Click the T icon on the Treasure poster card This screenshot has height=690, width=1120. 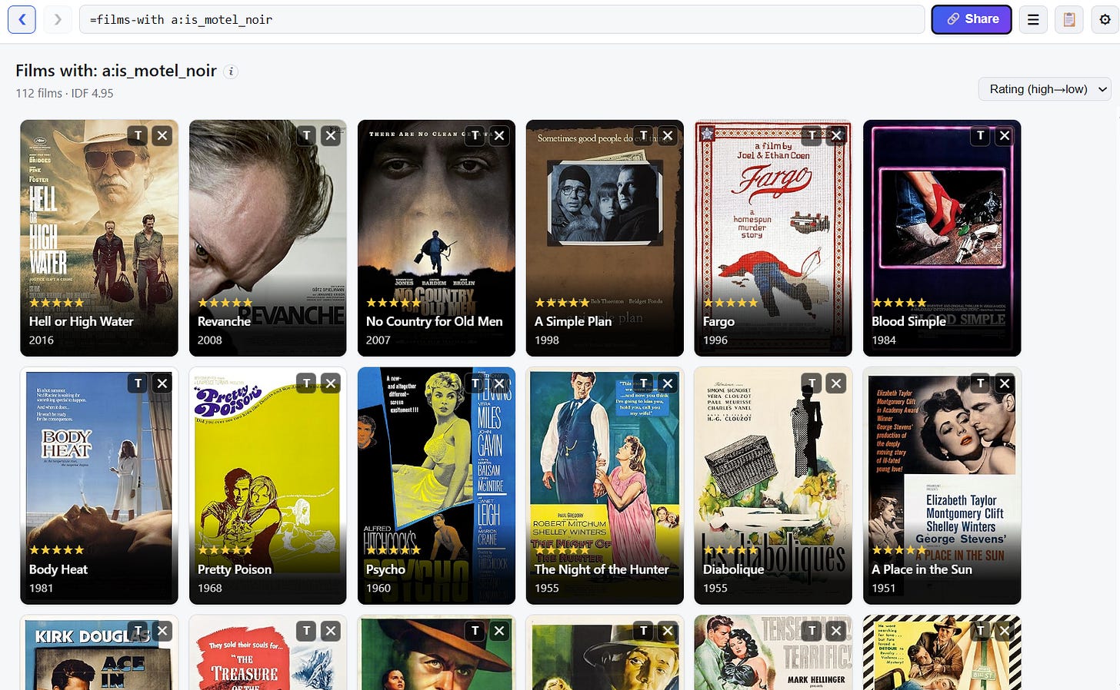click(306, 631)
